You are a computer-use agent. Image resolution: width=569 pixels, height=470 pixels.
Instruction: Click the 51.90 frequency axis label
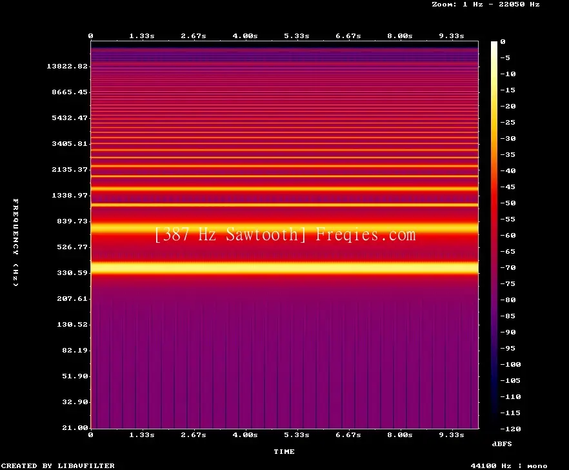[x=75, y=376]
